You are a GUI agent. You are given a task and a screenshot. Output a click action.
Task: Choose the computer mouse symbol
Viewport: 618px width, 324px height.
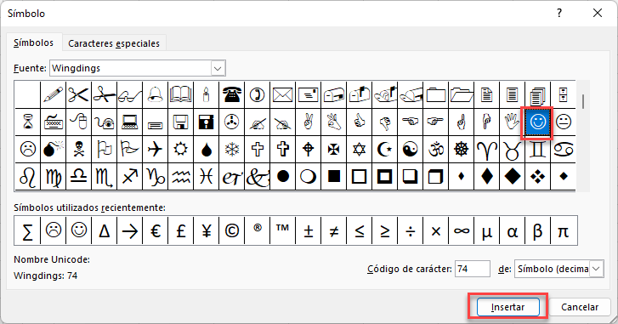point(78,122)
